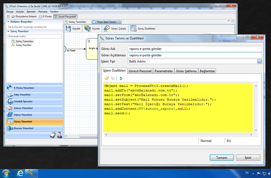
Task: Maximize the editor area panel
Action: pyautogui.click(x=233, y=21)
